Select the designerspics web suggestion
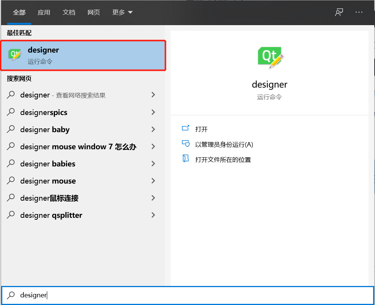Screen dimensions: 375x305 (44, 112)
